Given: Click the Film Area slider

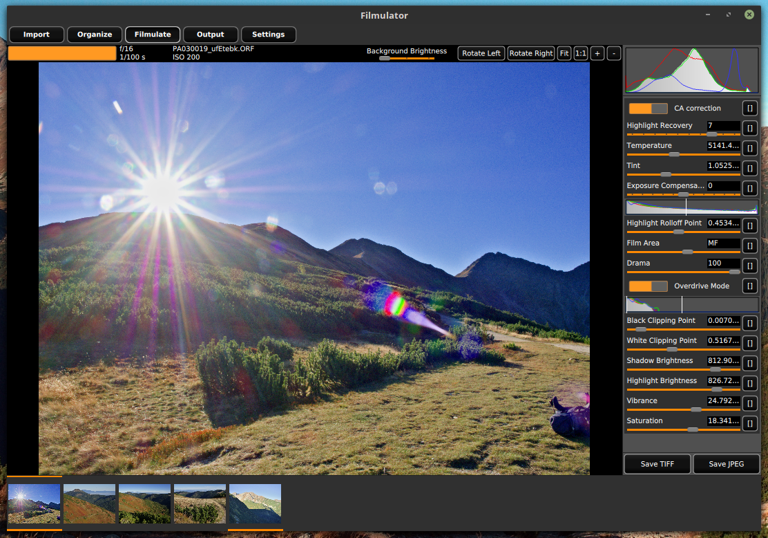Looking at the screenshot, I should coord(683,252).
